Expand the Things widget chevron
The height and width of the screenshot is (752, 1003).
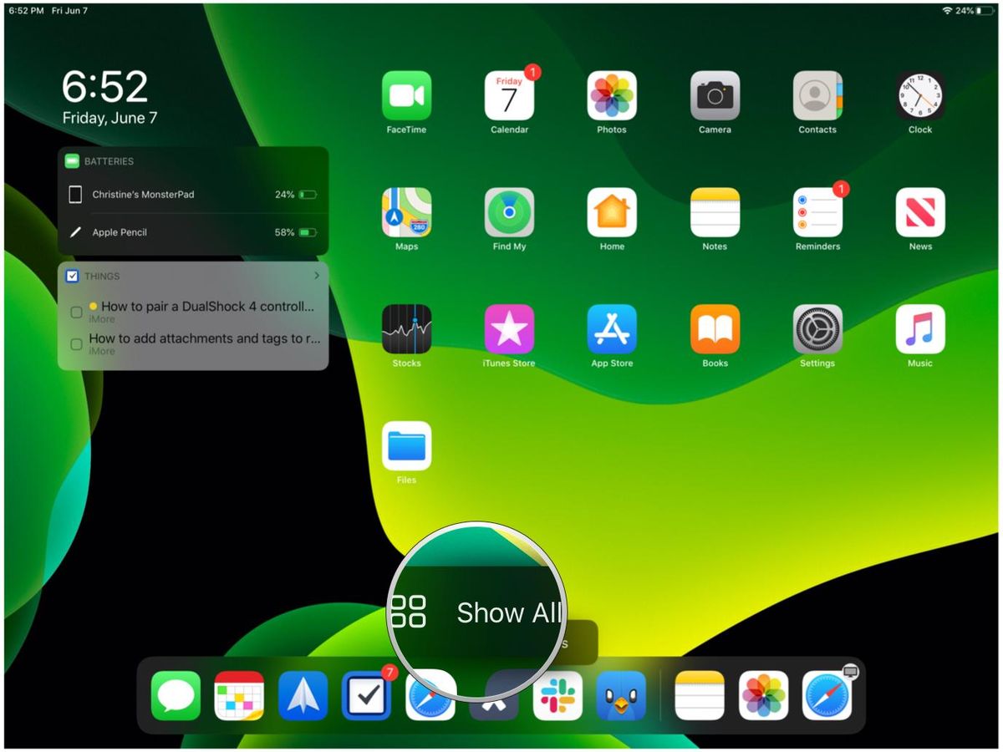coord(316,276)
